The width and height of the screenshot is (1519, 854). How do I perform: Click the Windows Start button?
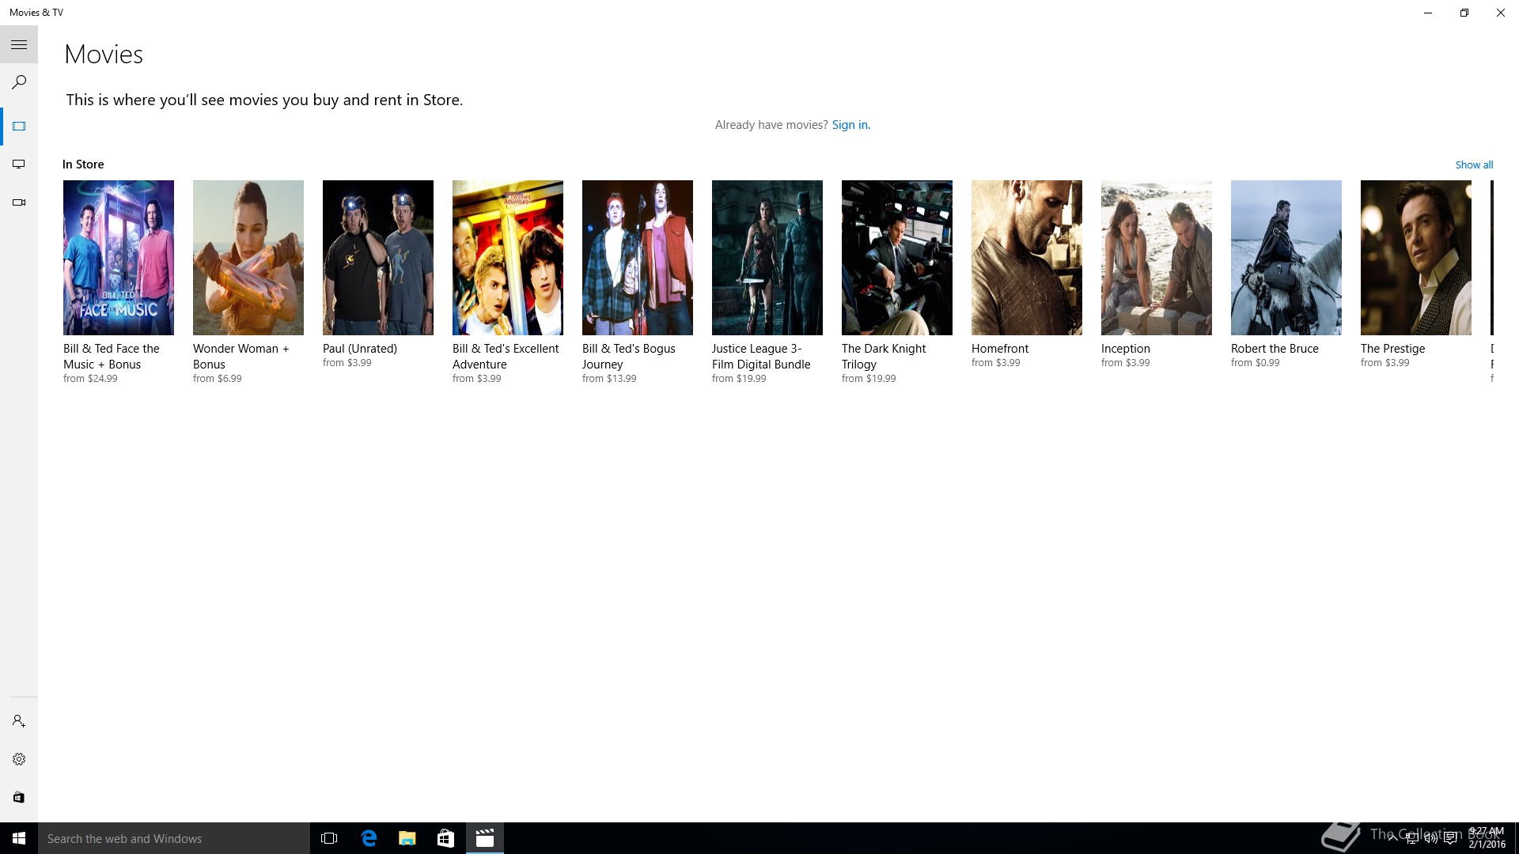19,838
